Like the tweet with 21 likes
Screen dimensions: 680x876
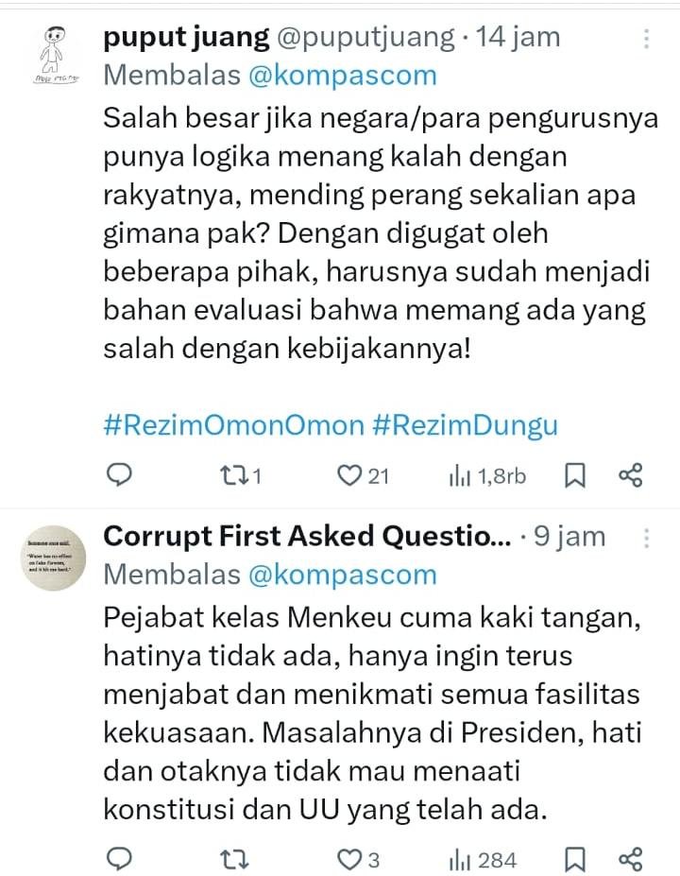click(350, 475)
